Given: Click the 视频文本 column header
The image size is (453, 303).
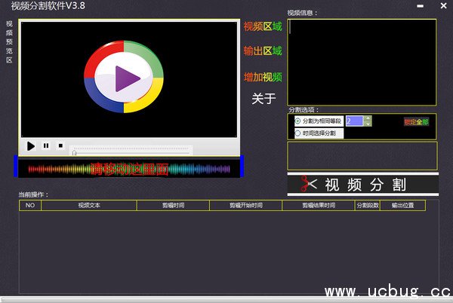Looking at the screenshot, I should [x=89, y=205].
